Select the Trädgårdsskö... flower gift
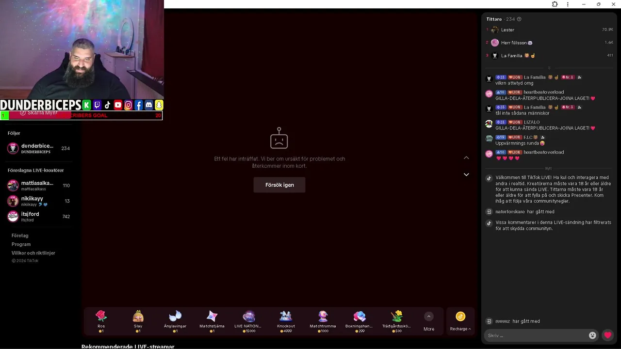Screen dimensions: 621x349 click(397, 321)
